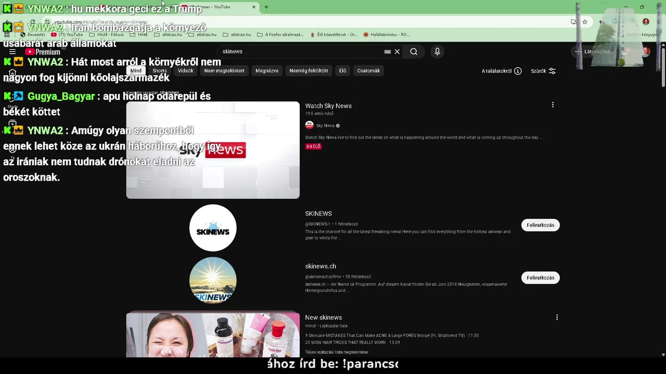Open the Élő közvetítések bookmark
666x374 pixels.
click(x=334, y=35)
